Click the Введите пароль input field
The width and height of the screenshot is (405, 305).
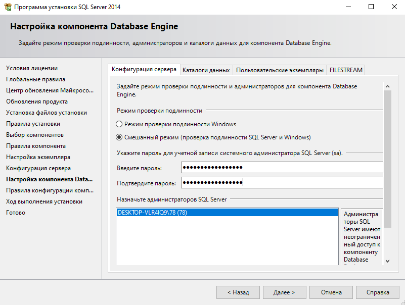coord(282,168)
